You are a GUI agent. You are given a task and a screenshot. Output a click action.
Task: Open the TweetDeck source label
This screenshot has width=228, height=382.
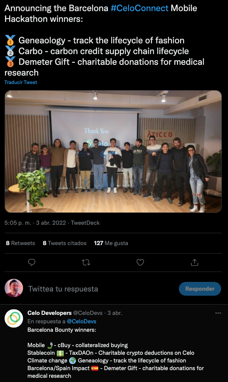(x=85, y=223)
